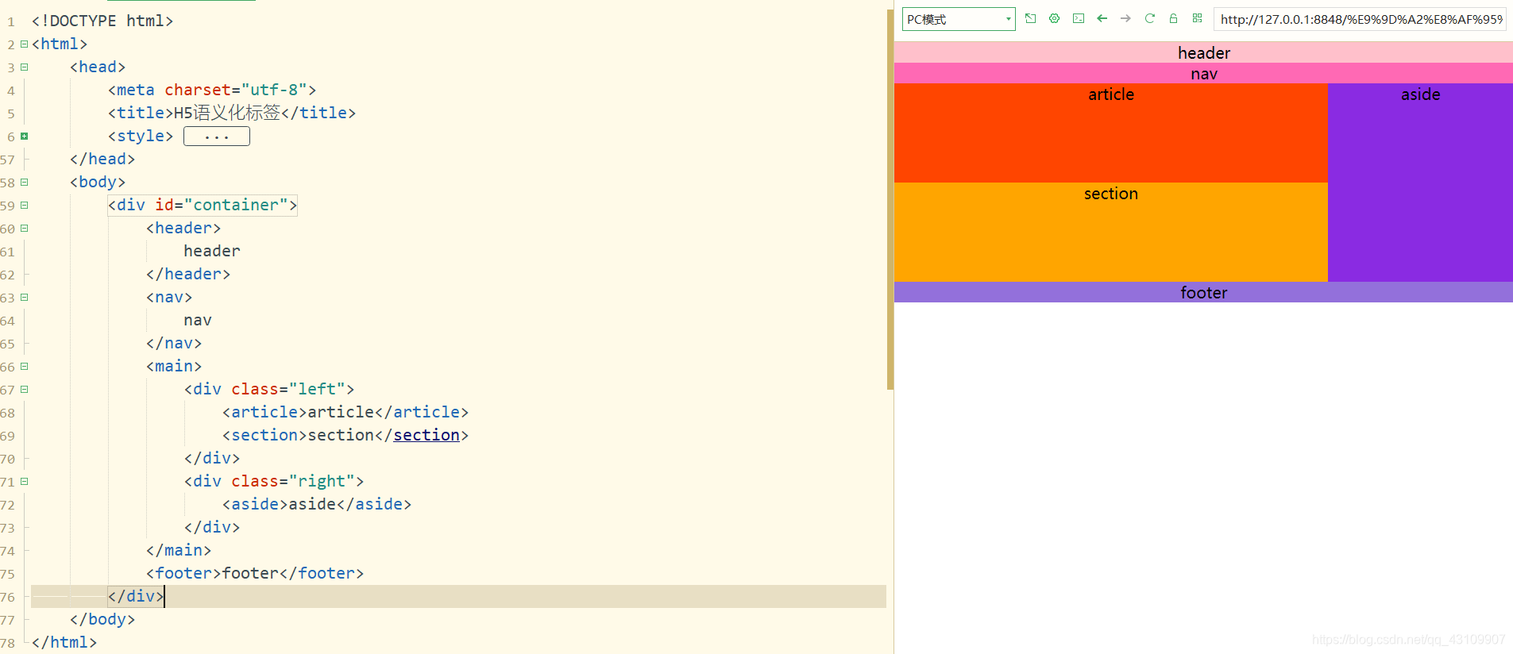This screenshot has width=1513, height=654.
Task: Click the <article>article</article> line
Action: point(345,412)
